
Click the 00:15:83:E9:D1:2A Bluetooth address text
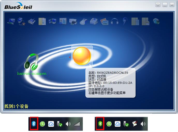tap(118, 83)
